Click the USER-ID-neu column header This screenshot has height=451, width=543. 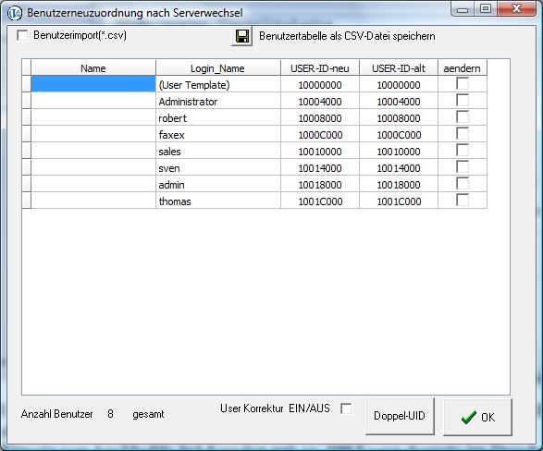[x=320, y=68]
